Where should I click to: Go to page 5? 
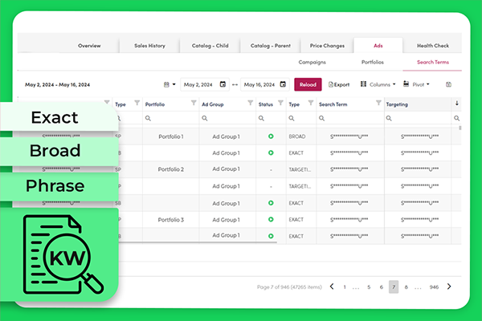point(369,287)
